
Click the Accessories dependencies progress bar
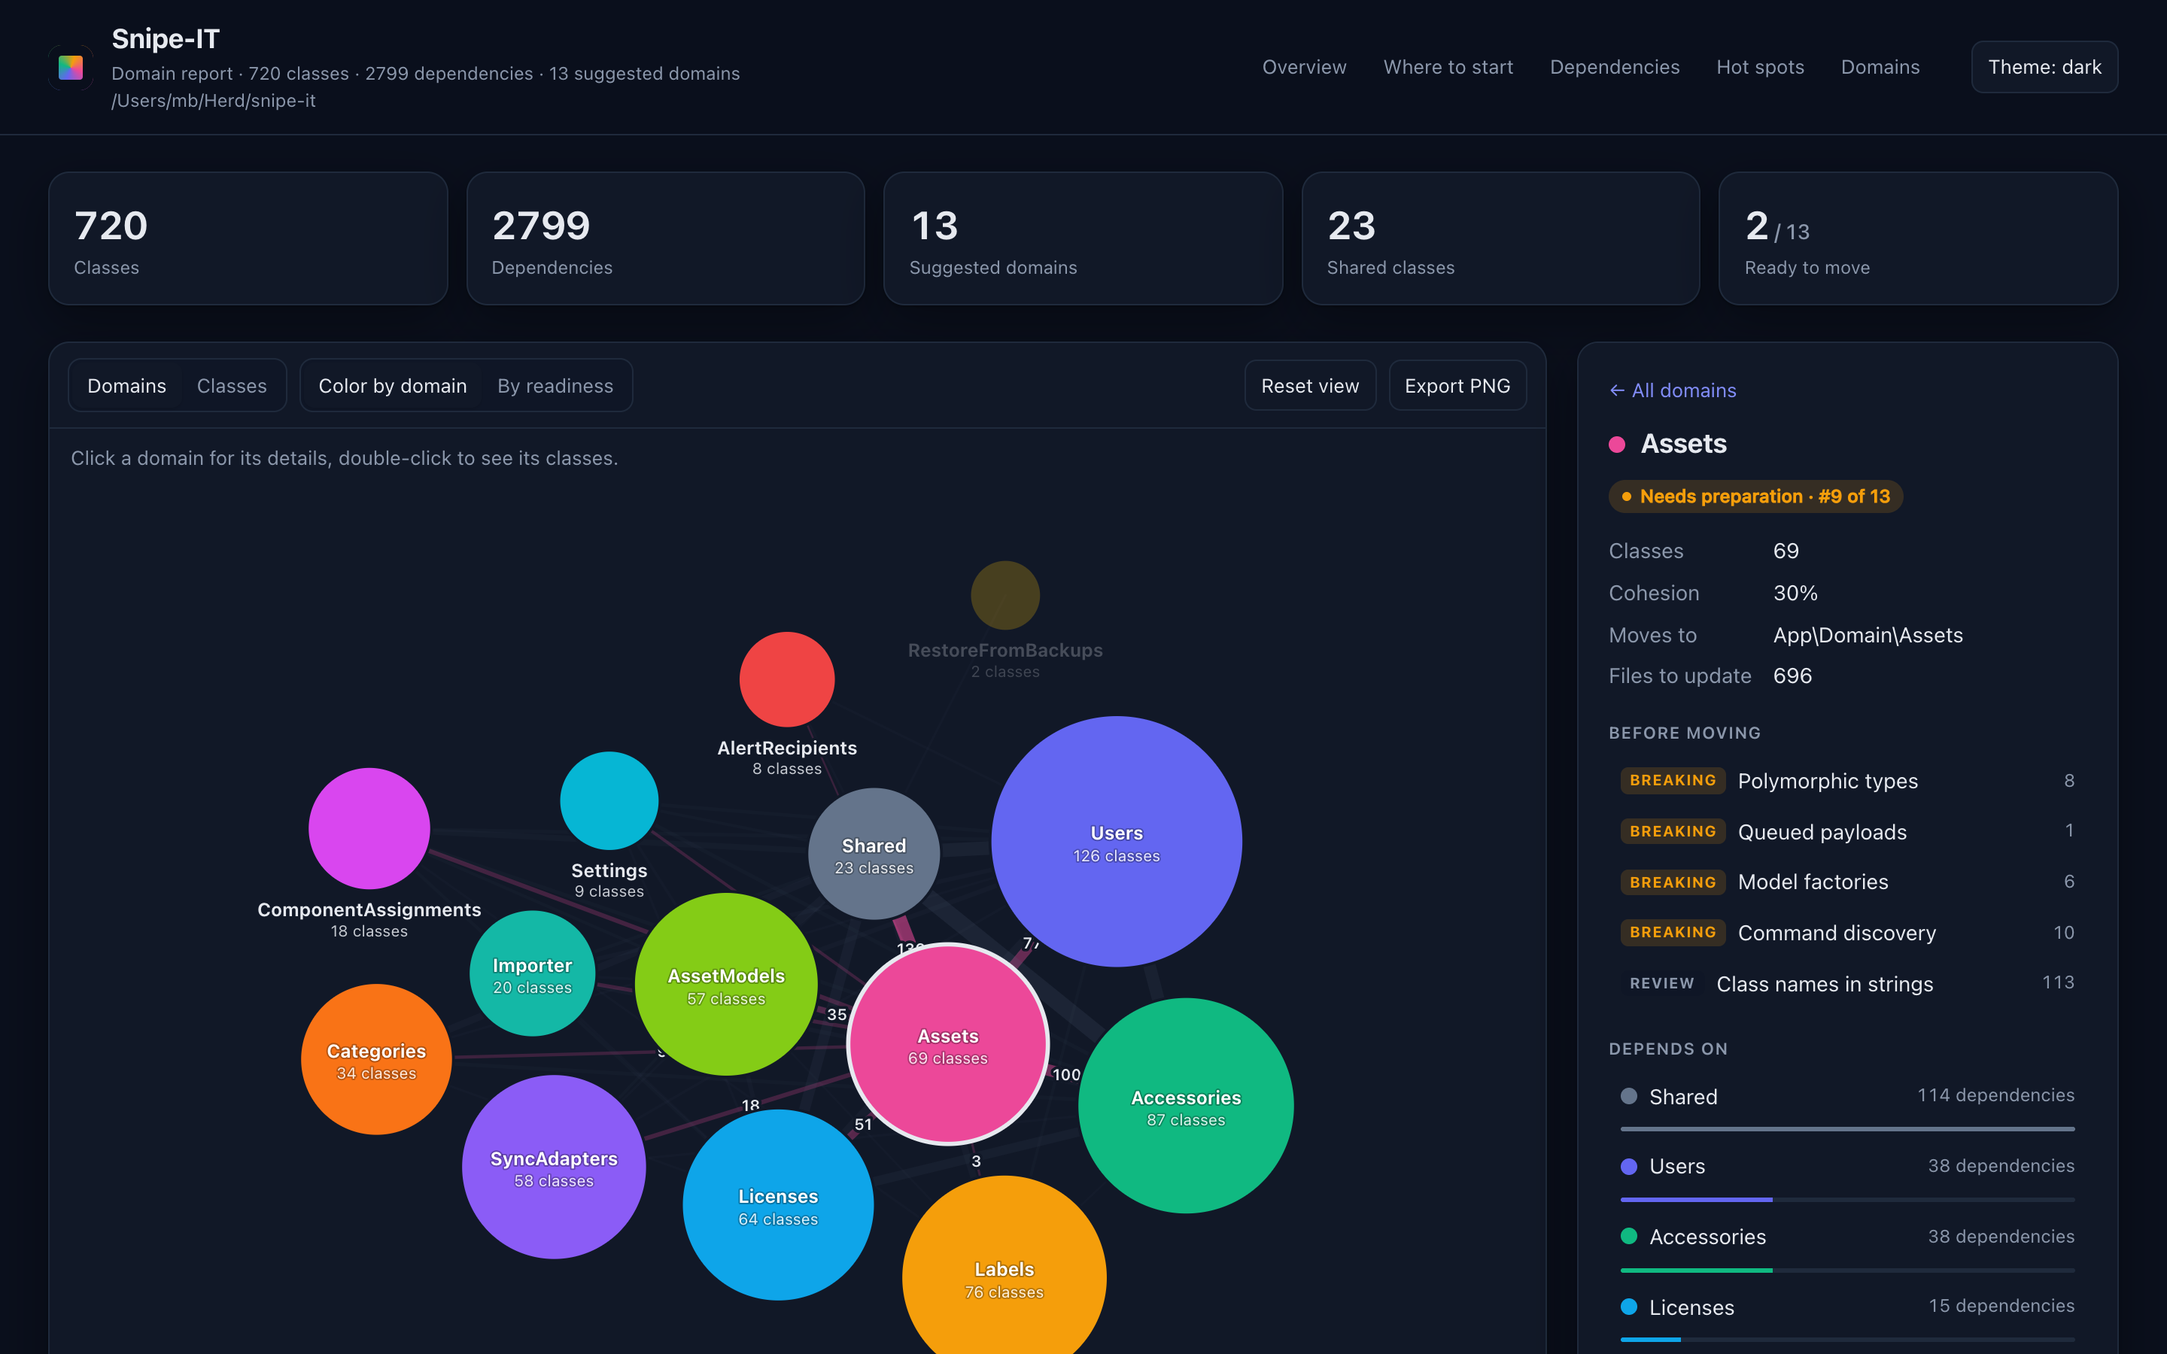(1846, 1270)
